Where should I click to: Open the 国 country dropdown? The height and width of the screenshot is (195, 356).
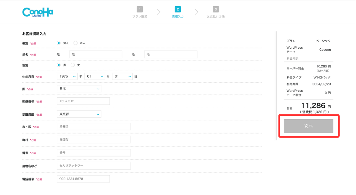(79, 89)
